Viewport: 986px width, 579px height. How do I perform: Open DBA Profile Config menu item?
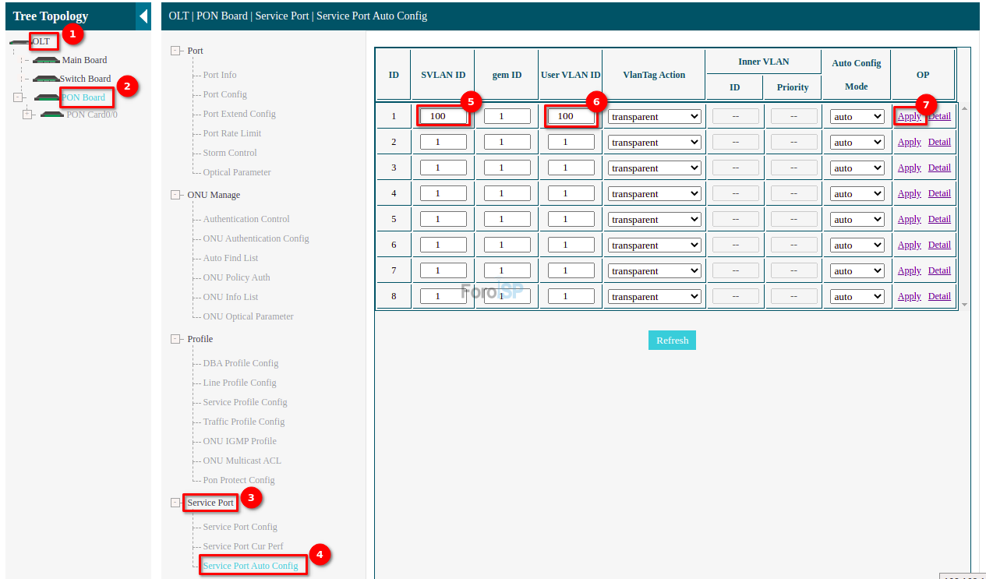click(240, 363)
